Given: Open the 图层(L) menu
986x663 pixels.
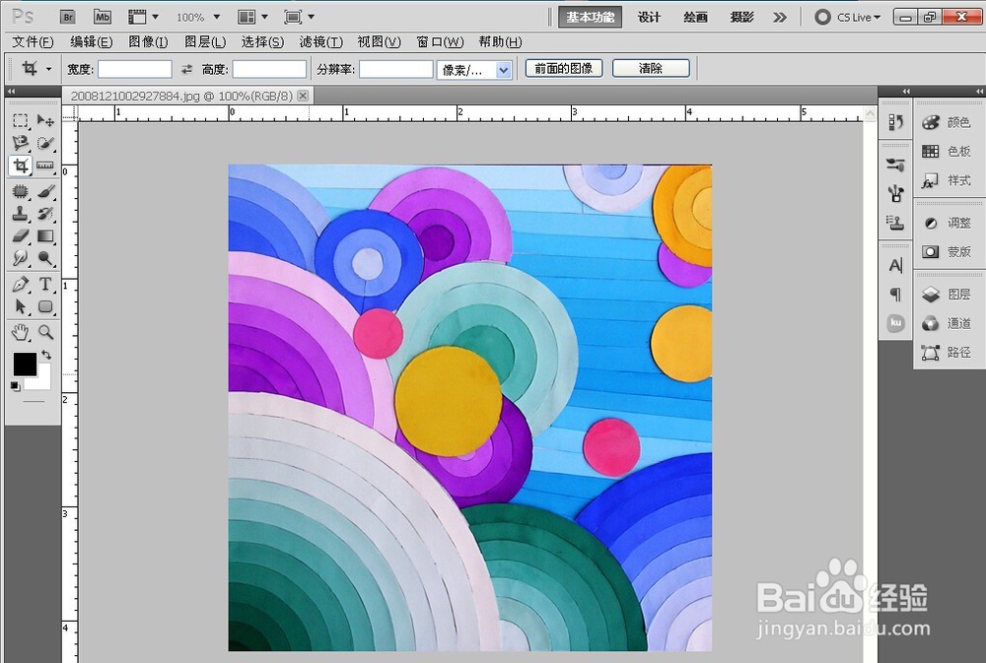Looking at the screenshot, I should coord(205,42).
